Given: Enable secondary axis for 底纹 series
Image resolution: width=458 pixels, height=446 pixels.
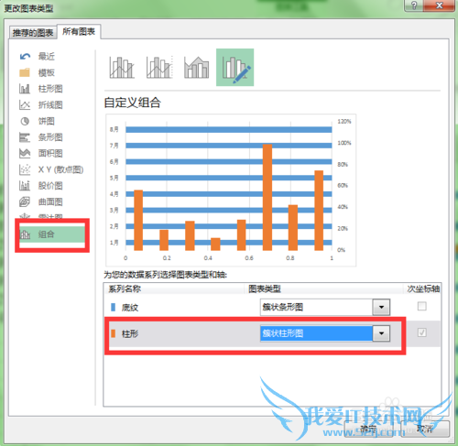Looking at the screenshot, I should click(422, 306).
